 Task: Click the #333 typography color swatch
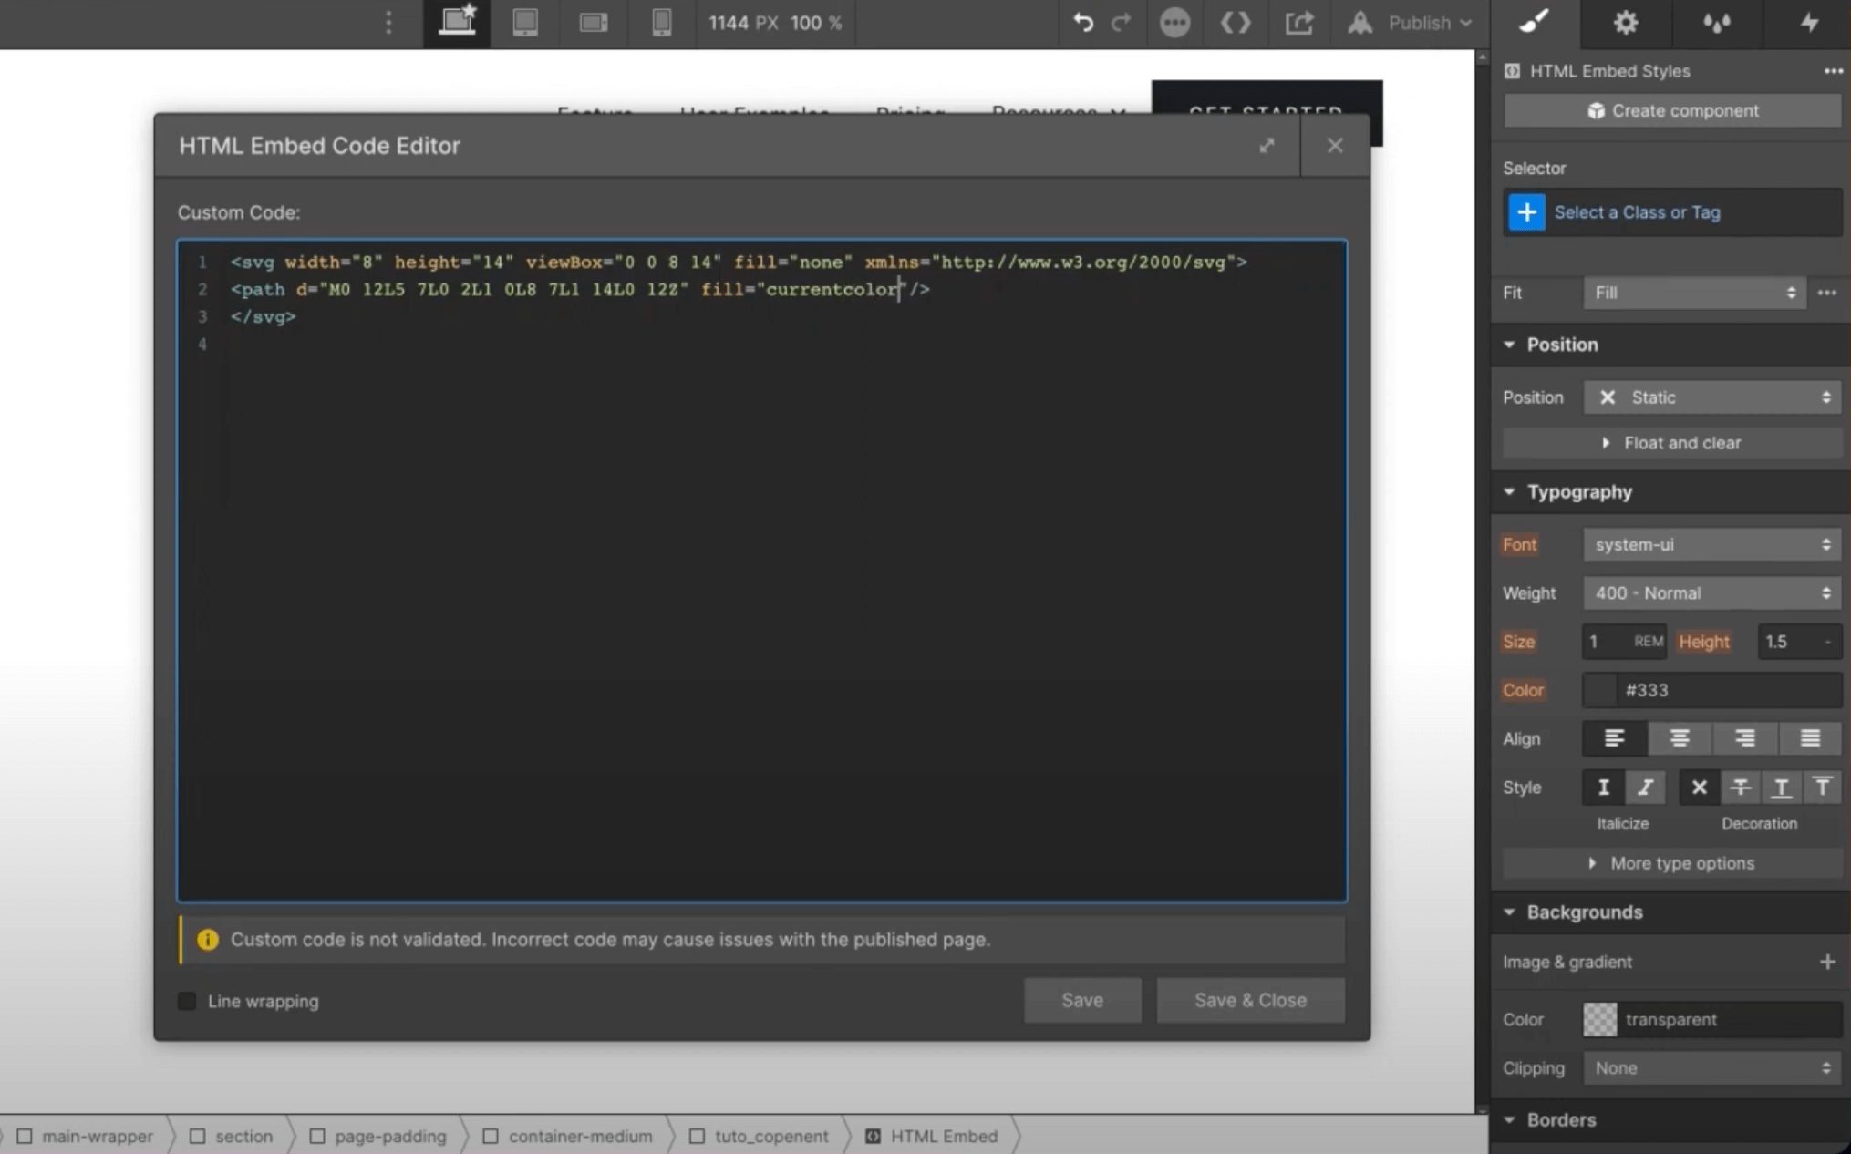pos(1599,690)
